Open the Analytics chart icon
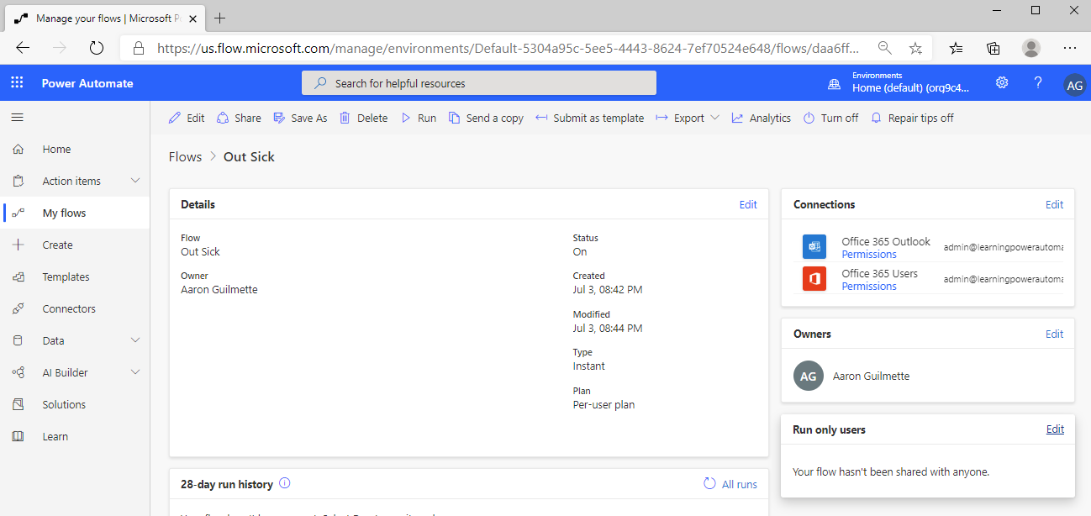This screenshot has height=516, width=1091. coord(737,118)
